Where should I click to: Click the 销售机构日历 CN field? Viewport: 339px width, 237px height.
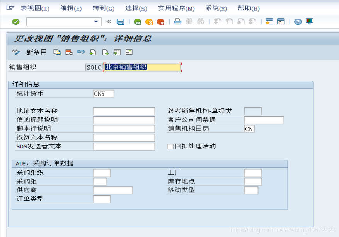point(249,129)
